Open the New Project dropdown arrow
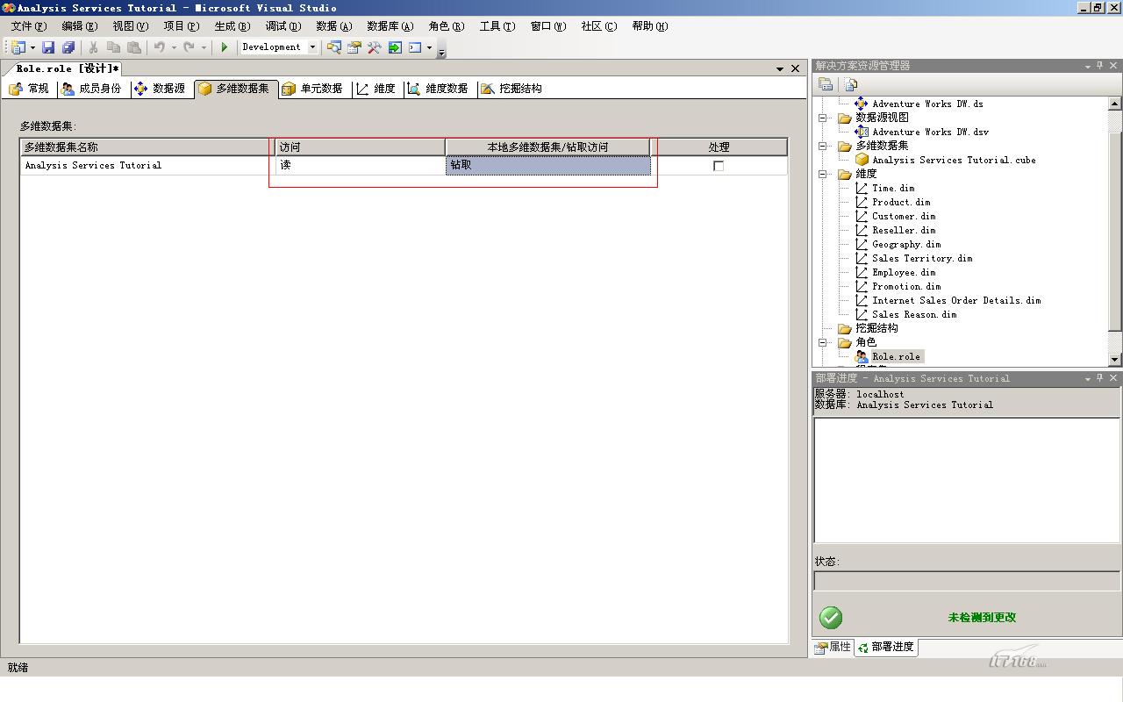The height and width of the screenshot is (702, 1123). [x=33, y=47]
